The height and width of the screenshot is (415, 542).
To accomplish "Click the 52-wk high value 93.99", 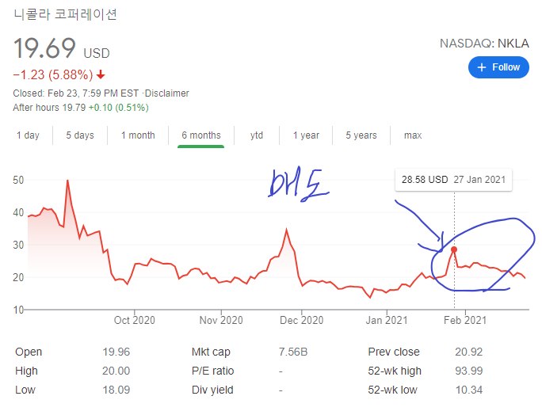I will tap(469, 371).
